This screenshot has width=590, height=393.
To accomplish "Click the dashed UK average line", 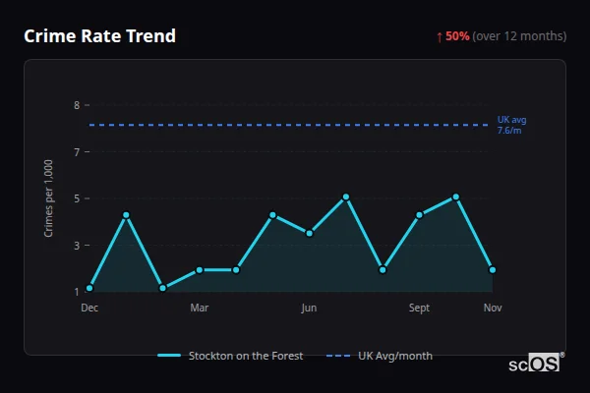I will coord(289,125).
